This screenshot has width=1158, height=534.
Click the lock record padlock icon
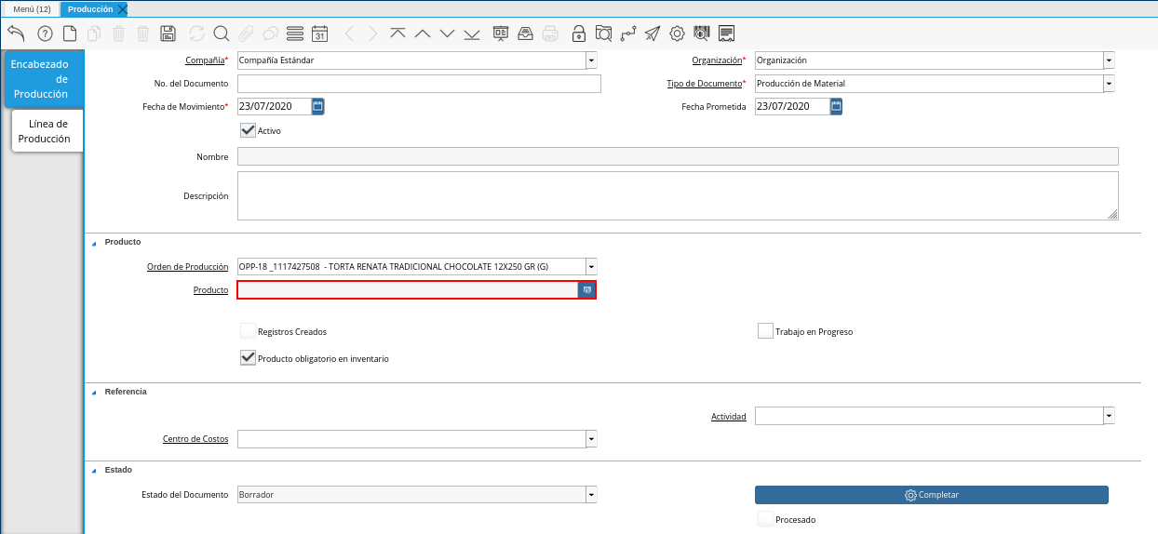pyautogui.click(x=579, y=33)
